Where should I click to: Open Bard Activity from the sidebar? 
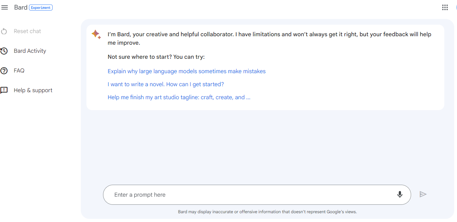(30, 51)
